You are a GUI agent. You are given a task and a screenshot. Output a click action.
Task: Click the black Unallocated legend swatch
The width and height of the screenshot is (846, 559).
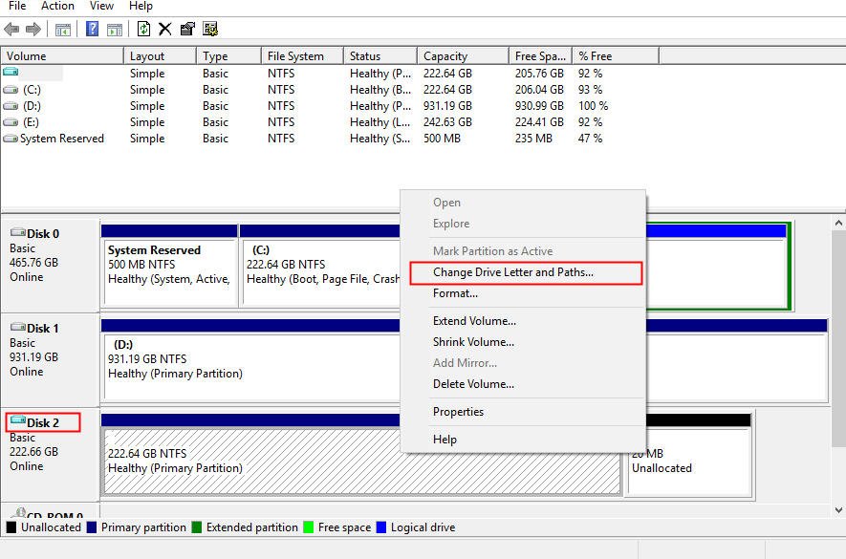(x=11, y=527)
